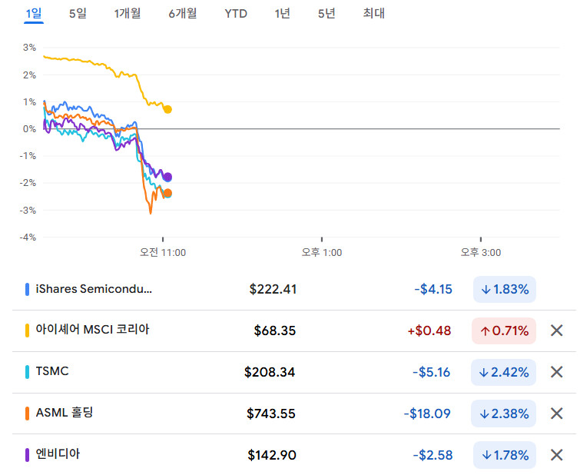The image size is (580, 475).
Task: Select the 1일 time range tab
Action: coord(34,13)
